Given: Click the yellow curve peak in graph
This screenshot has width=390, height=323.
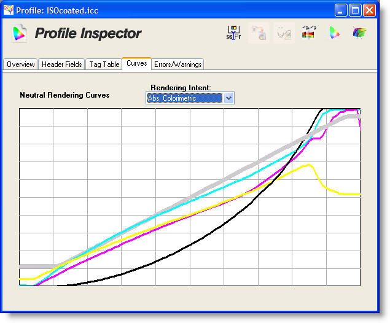Looking at the screenshot, I should click(310, 164).
